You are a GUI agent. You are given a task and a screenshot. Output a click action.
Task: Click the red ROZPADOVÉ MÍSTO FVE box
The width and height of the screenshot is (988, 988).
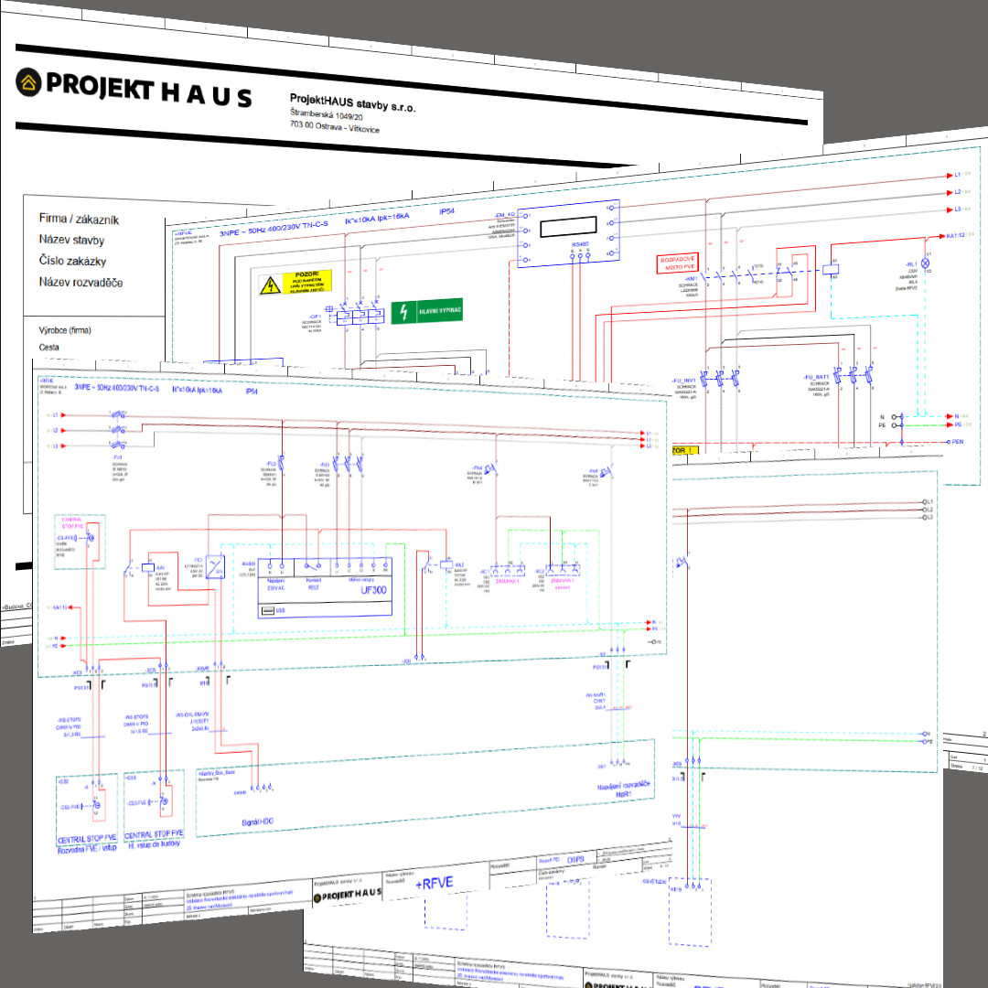677,263
